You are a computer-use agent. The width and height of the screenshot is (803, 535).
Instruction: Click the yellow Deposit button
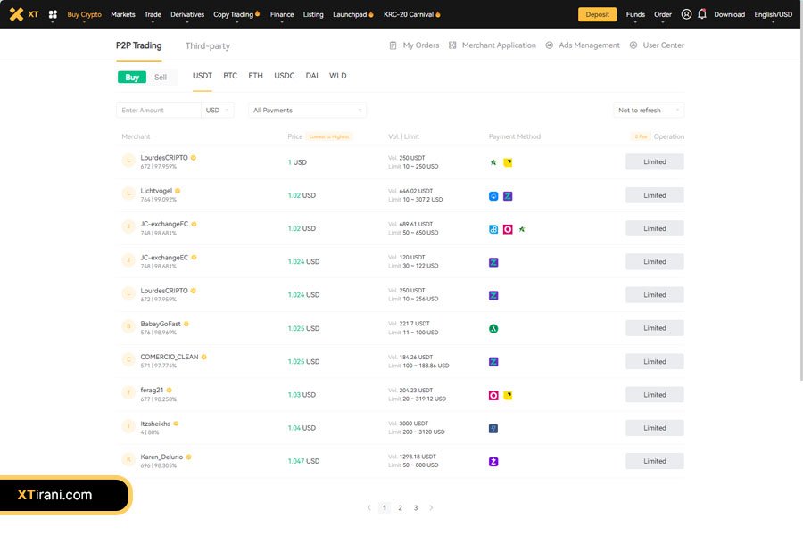[x=597, y=14]
